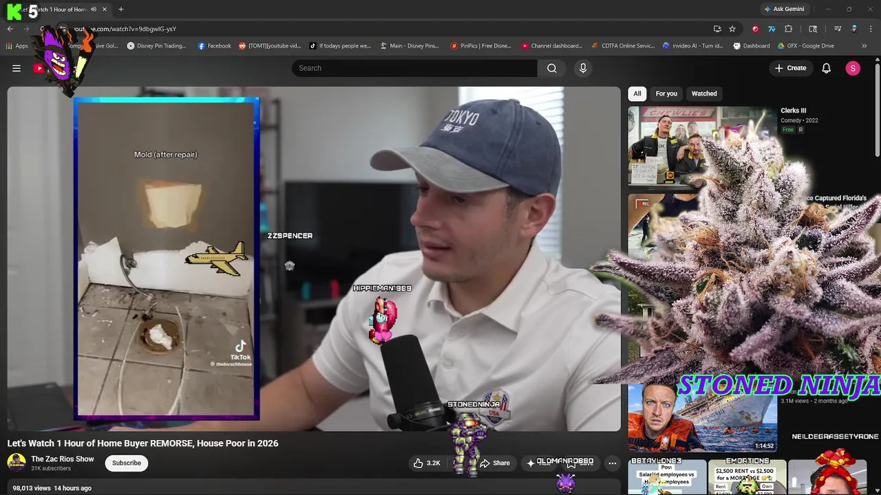
Task: Open 'Channel dashboard...' bookmark
Action: [x=551, y=46]
